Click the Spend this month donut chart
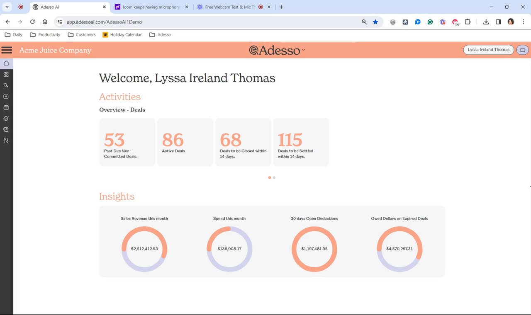Viewport: 531px width, 315px height. point(229,249)
